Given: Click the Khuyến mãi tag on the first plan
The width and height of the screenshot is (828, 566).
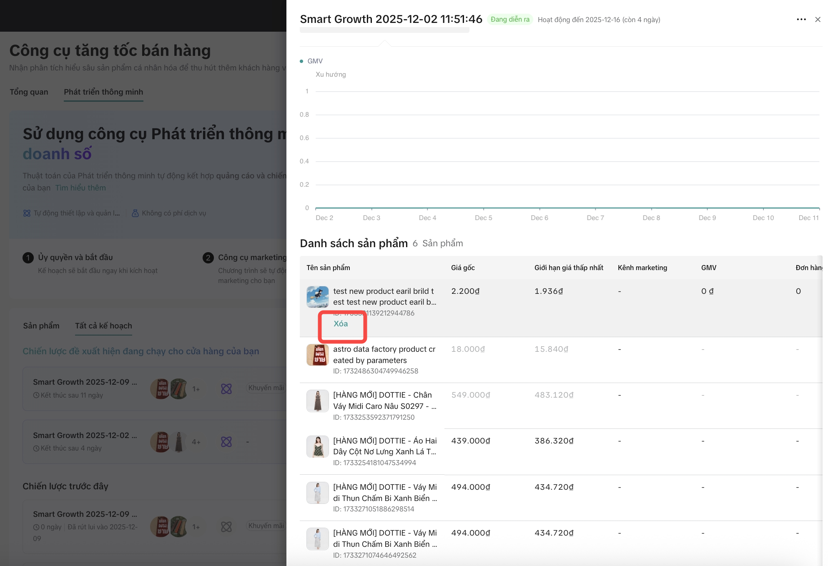Looking at the screenshot, I should 266,388.
